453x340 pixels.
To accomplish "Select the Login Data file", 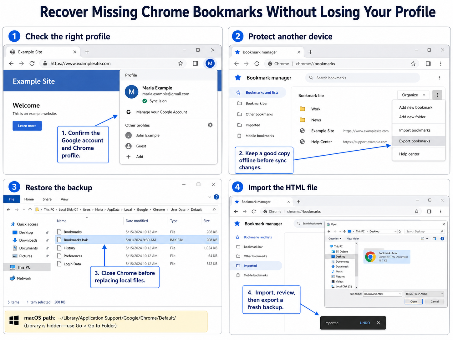I will pyautogui.click(x=137, y=264).
